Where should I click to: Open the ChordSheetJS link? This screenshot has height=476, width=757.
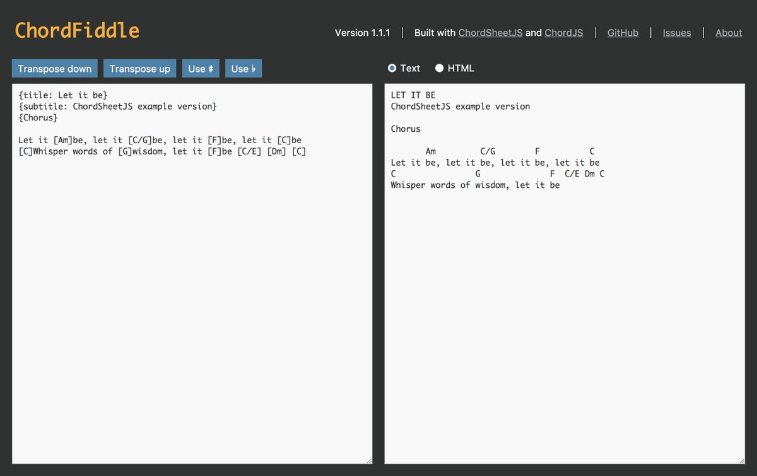(x=490, y=33)
